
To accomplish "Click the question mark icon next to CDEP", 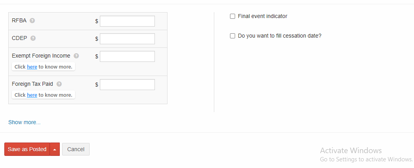I will click(33, 38).
